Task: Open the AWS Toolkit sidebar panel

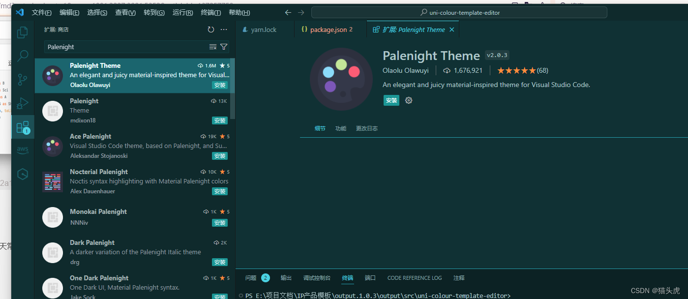Action: (x=23, y=150)
